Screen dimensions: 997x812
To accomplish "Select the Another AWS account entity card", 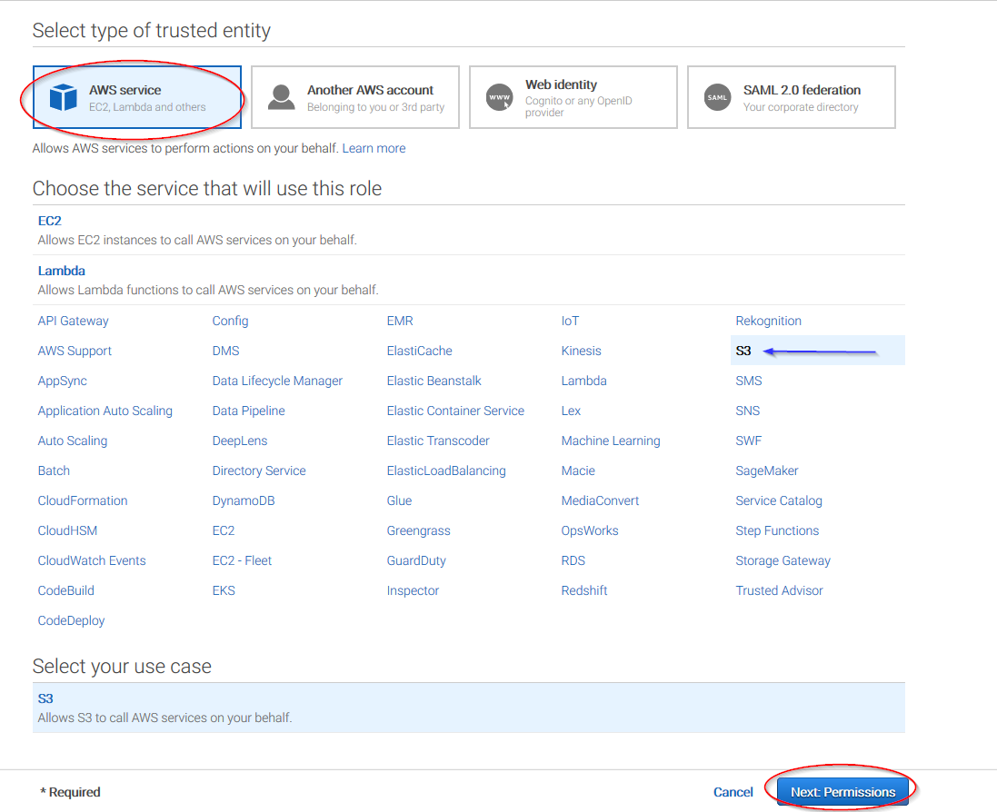I will [x=355, y=97].
